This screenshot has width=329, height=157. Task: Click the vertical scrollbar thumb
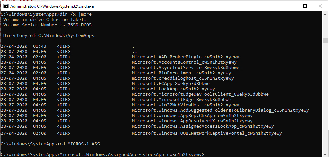pyautogui.click(x=325, y=41)
